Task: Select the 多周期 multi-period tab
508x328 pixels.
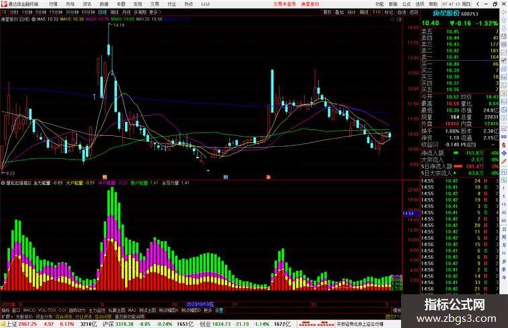Action: pos(140,12)
